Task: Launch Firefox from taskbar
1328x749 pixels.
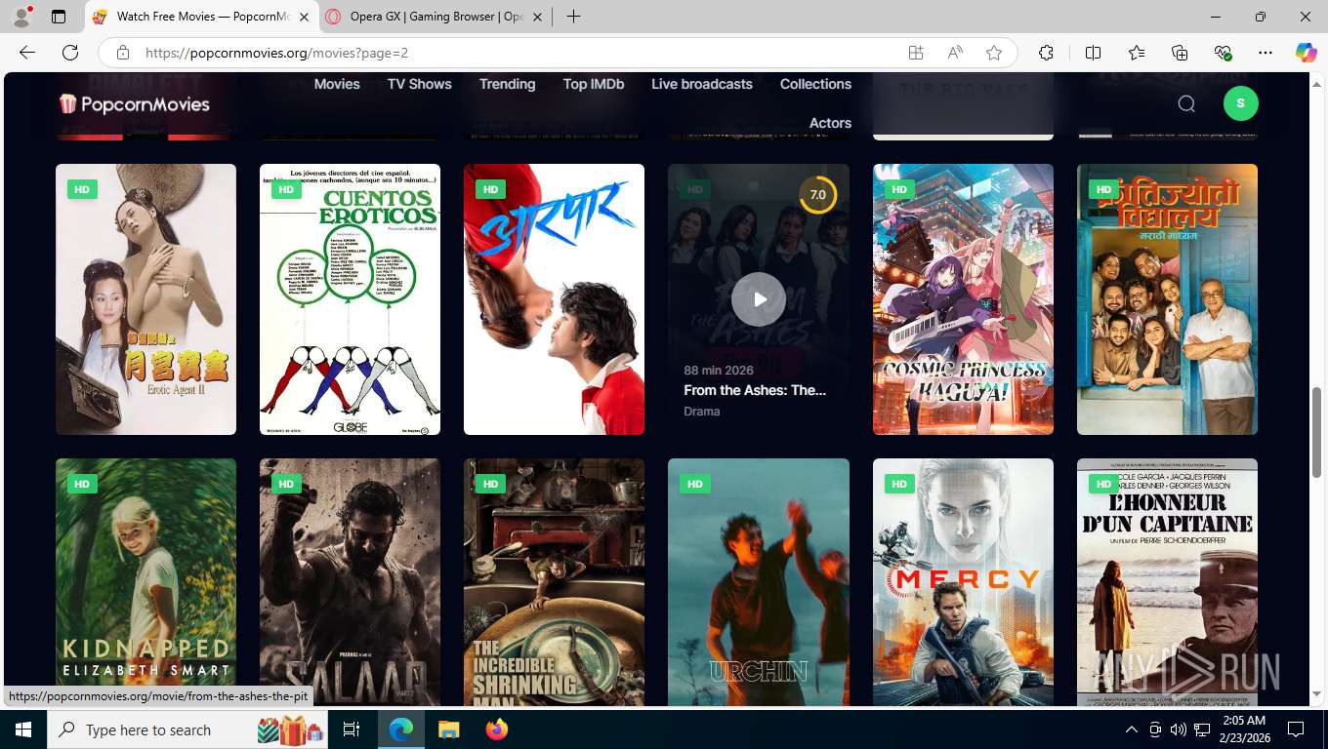Action: [497, 729]
